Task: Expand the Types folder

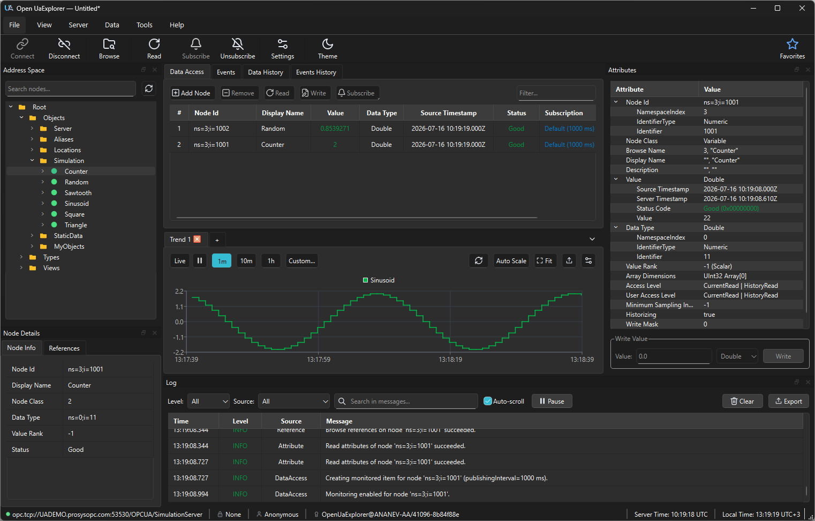Action: click(x=21, y=257)
